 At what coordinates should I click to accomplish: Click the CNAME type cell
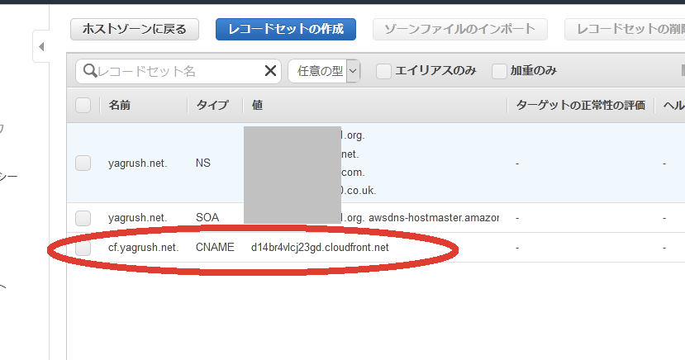coord(215,248)
